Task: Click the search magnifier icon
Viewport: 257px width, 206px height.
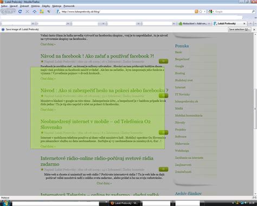Action: pos(253,11)
